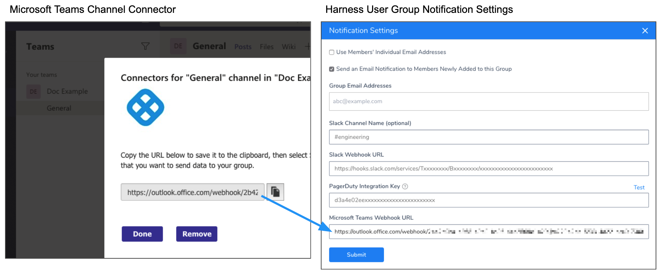Click the Slack Webhook URL input field

(x=489, y=169)
